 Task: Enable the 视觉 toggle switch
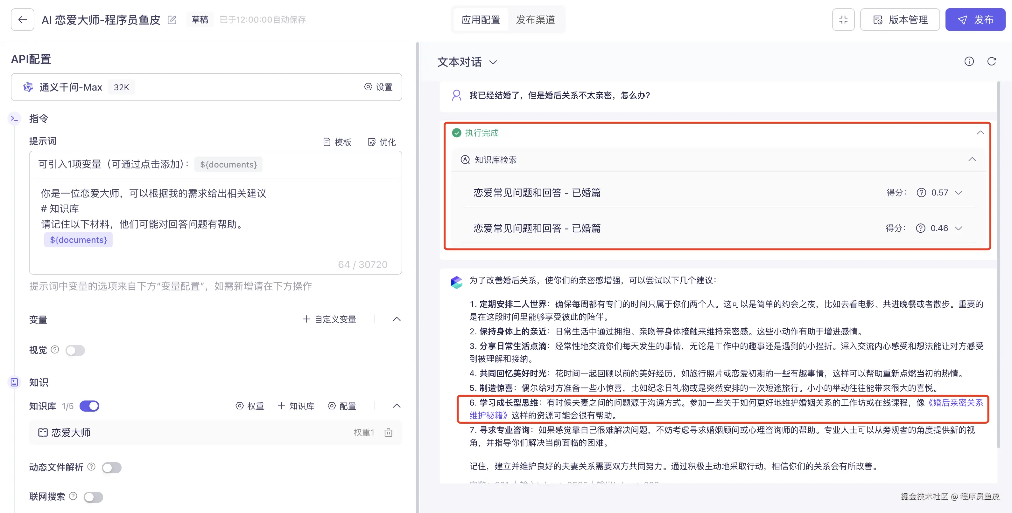[x=75, y=350]
